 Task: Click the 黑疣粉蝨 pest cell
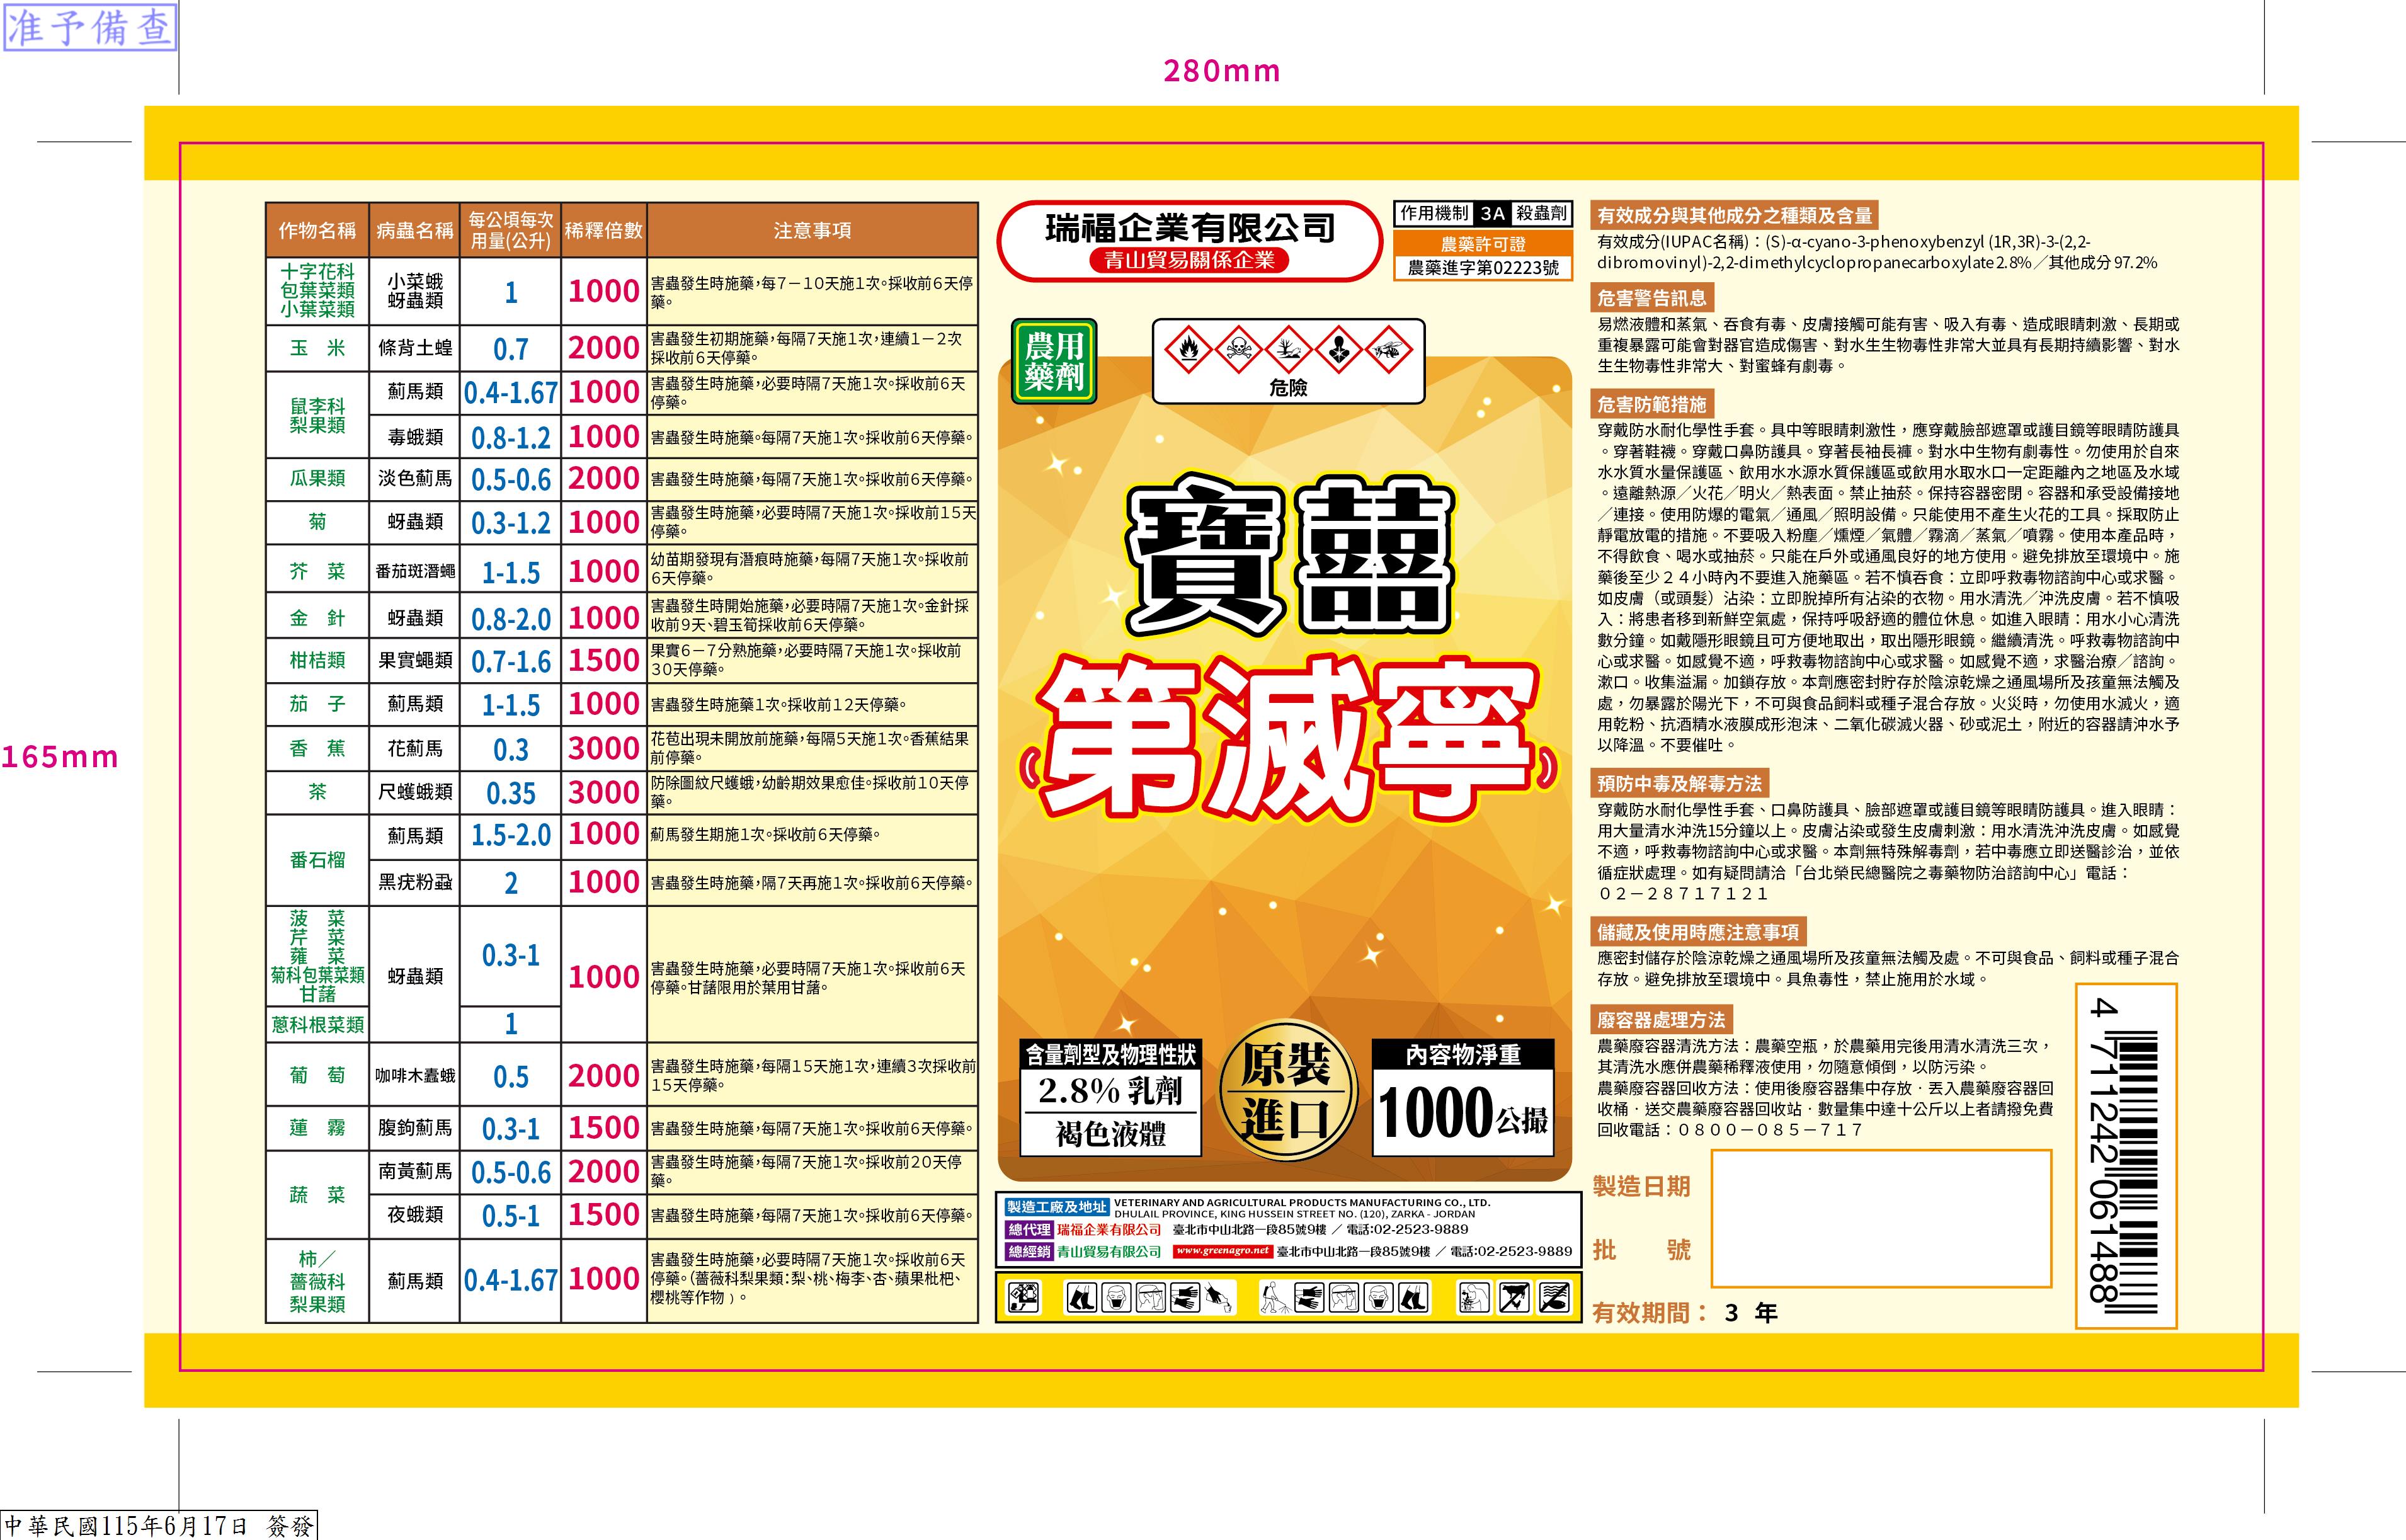[x=414, y=883]
